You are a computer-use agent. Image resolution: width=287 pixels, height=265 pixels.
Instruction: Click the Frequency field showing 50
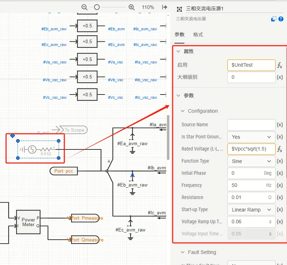251,185
